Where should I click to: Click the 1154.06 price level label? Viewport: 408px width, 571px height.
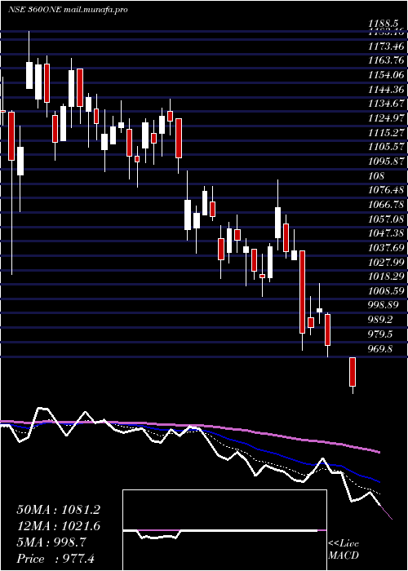click(x=386, y=75)
